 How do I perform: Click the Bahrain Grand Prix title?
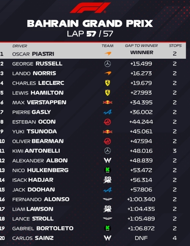tap(90, 23)
